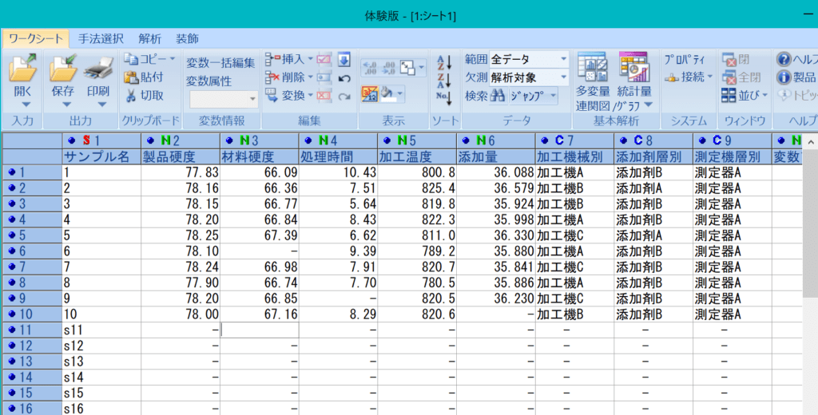Viewport: 818px width, 415px height.
Task: Click the paint bucket fill color icon
Action: click(387, 93)
